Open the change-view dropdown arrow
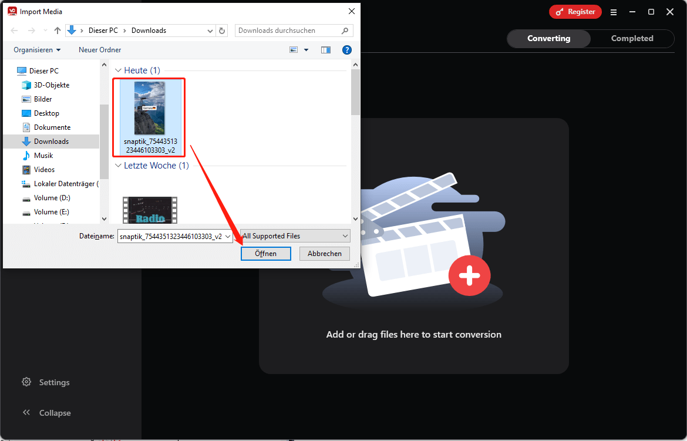Screen dimensions: 687x441 coord(306,50)
